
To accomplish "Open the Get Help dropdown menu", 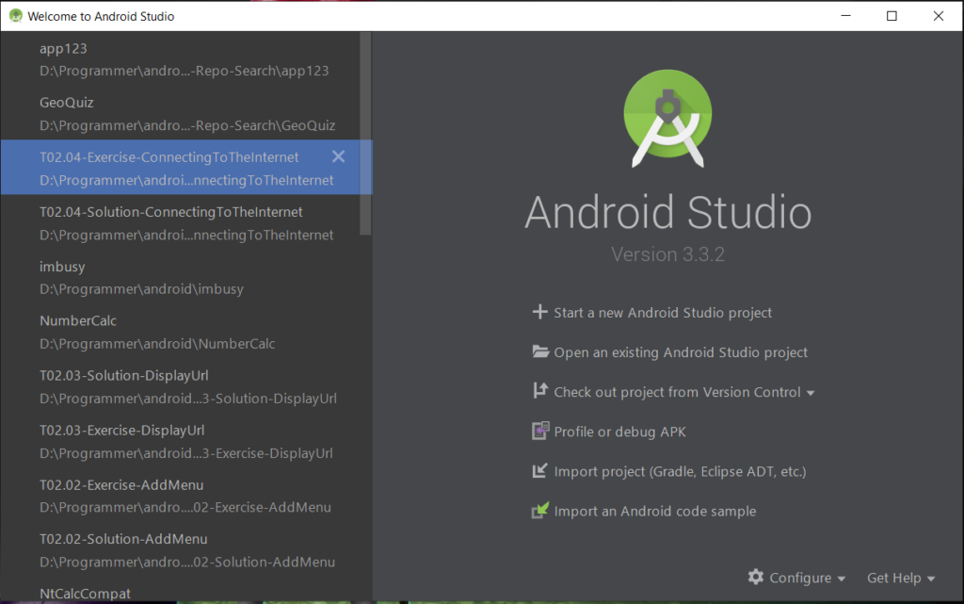I will coord(900,577).
